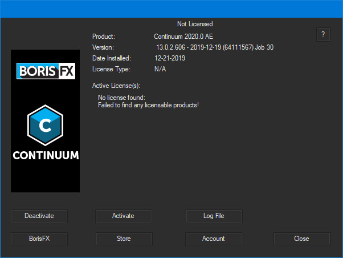Click the Failed to find licensable products text

coord(148,105)
